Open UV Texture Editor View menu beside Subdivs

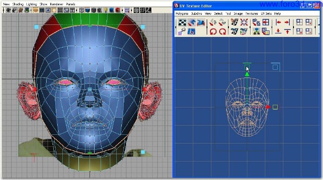click(x=208, y=13)
